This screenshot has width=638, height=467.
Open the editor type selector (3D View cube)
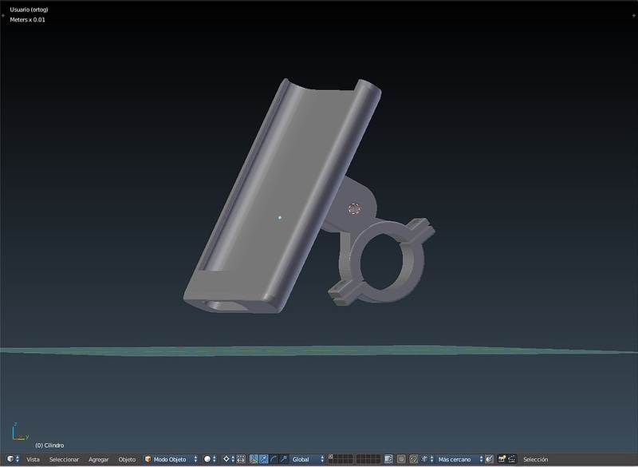point(13,459)
